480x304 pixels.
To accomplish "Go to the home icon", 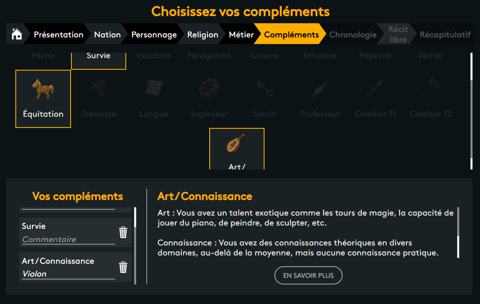I will pos(17,34).
